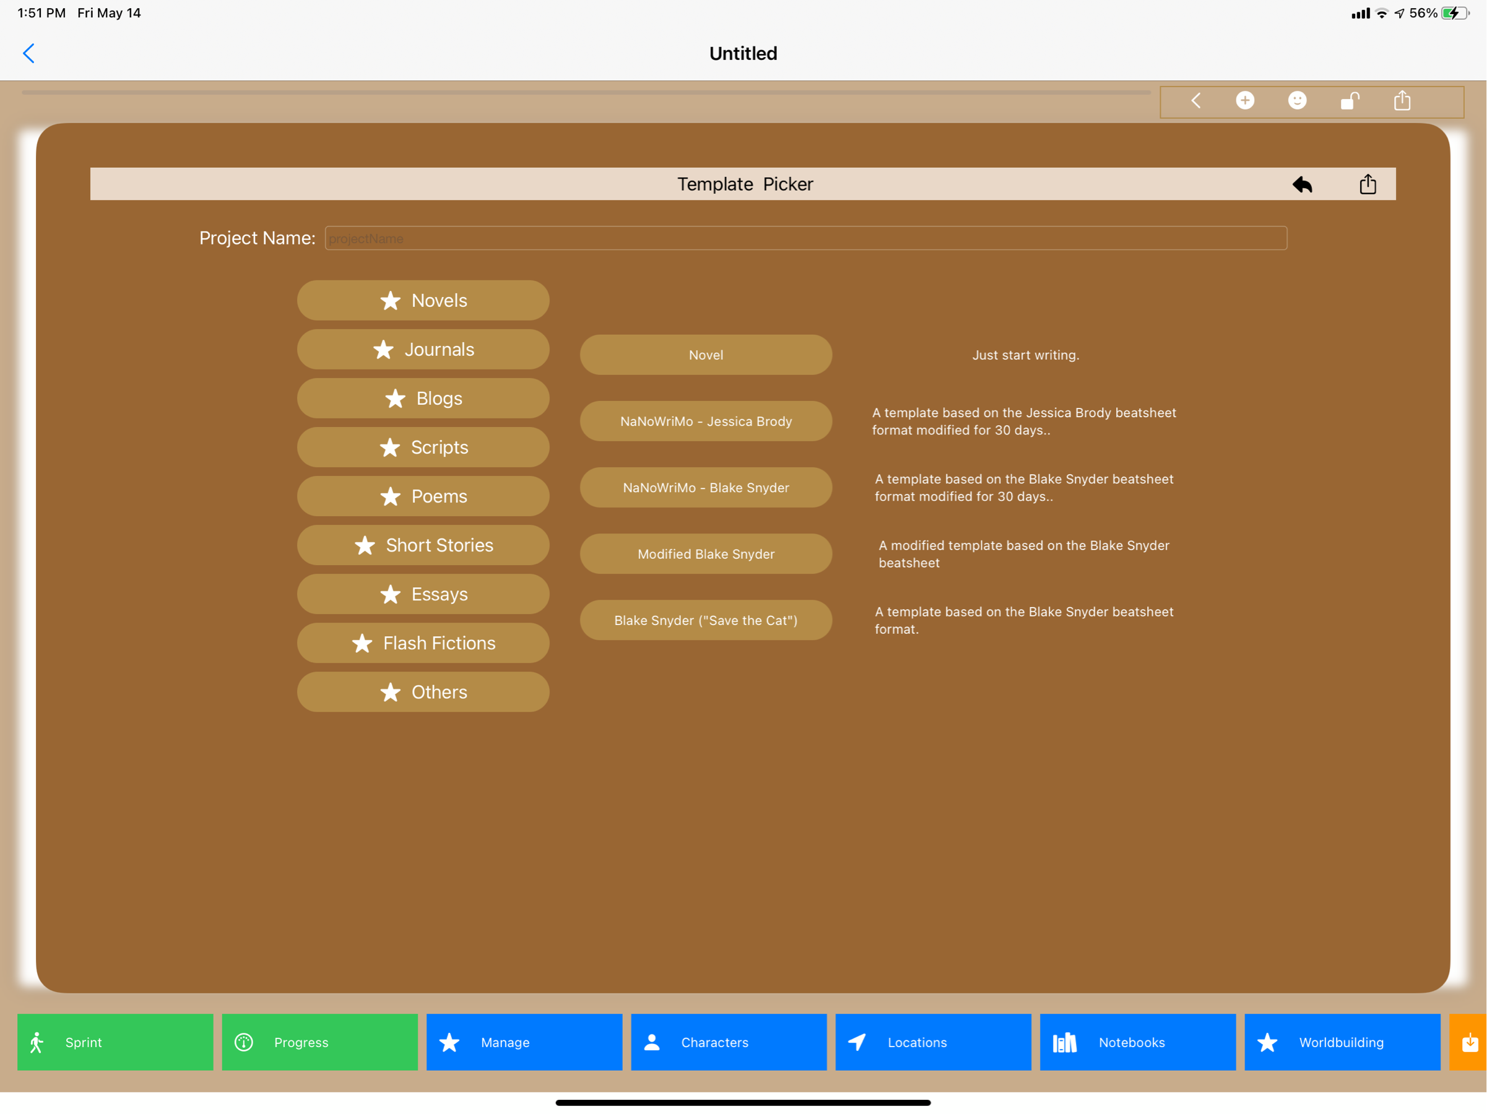The width and height of the screenshot is (1487, 1114).
Task: Open the Progress tab
Action: pyautogui.click(x=319, y=1042)
